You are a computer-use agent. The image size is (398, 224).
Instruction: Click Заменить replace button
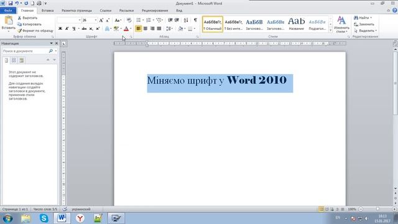(364, 24)
